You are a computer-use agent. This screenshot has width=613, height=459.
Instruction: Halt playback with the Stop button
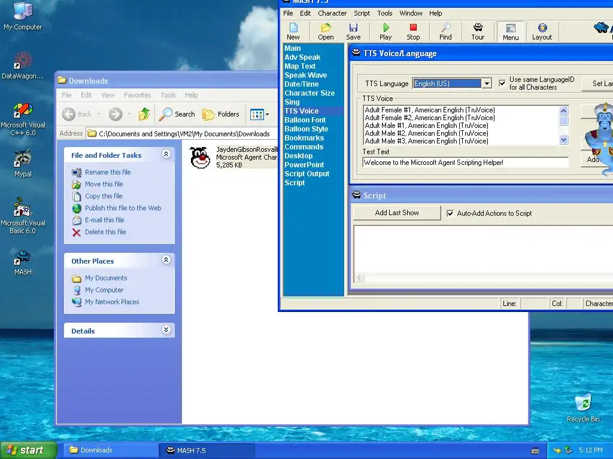(x=413, y=32)
